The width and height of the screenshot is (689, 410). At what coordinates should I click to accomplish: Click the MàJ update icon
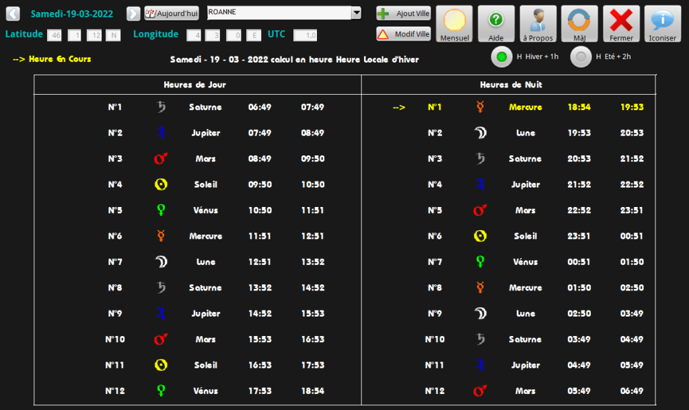[579, 24]
